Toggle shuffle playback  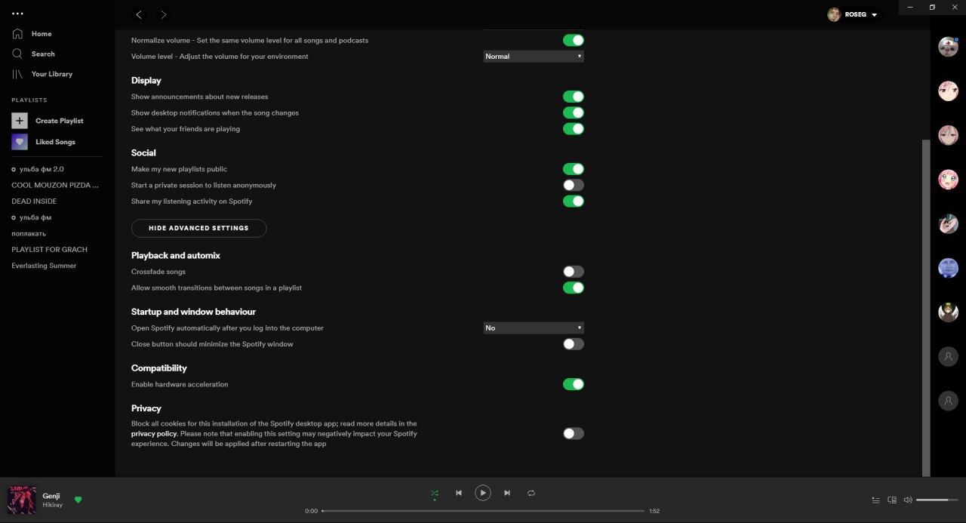click(435, 493)
